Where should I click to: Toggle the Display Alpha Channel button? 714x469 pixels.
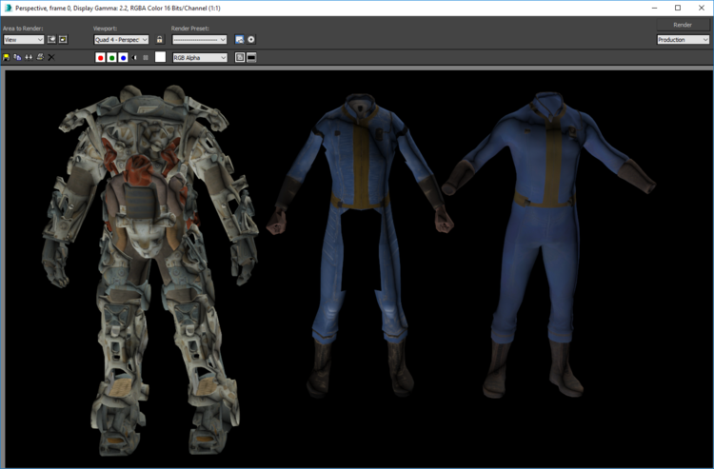coord(134,58)
